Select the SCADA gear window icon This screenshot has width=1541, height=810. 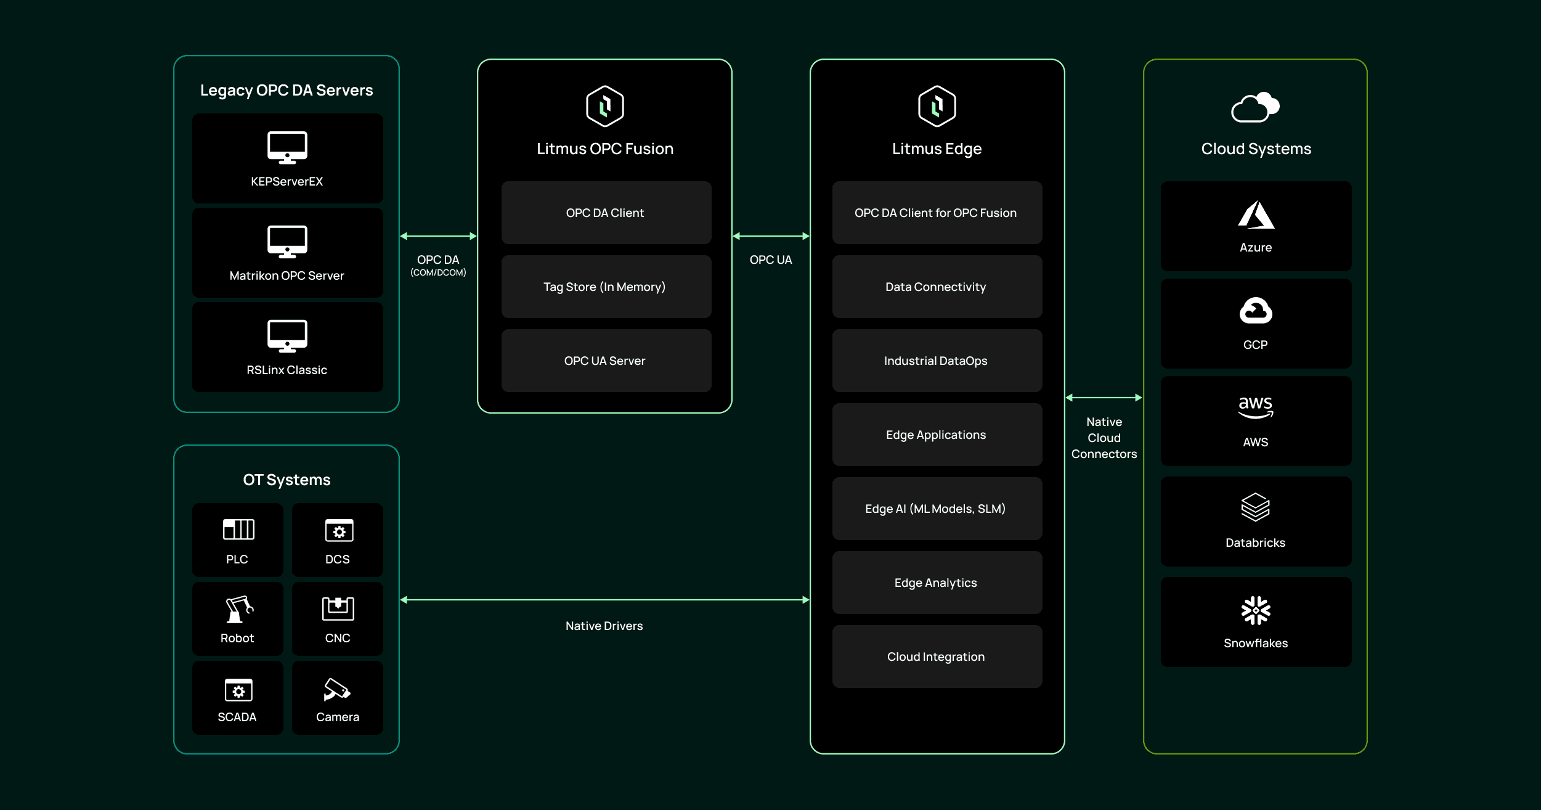pos(238,690)
